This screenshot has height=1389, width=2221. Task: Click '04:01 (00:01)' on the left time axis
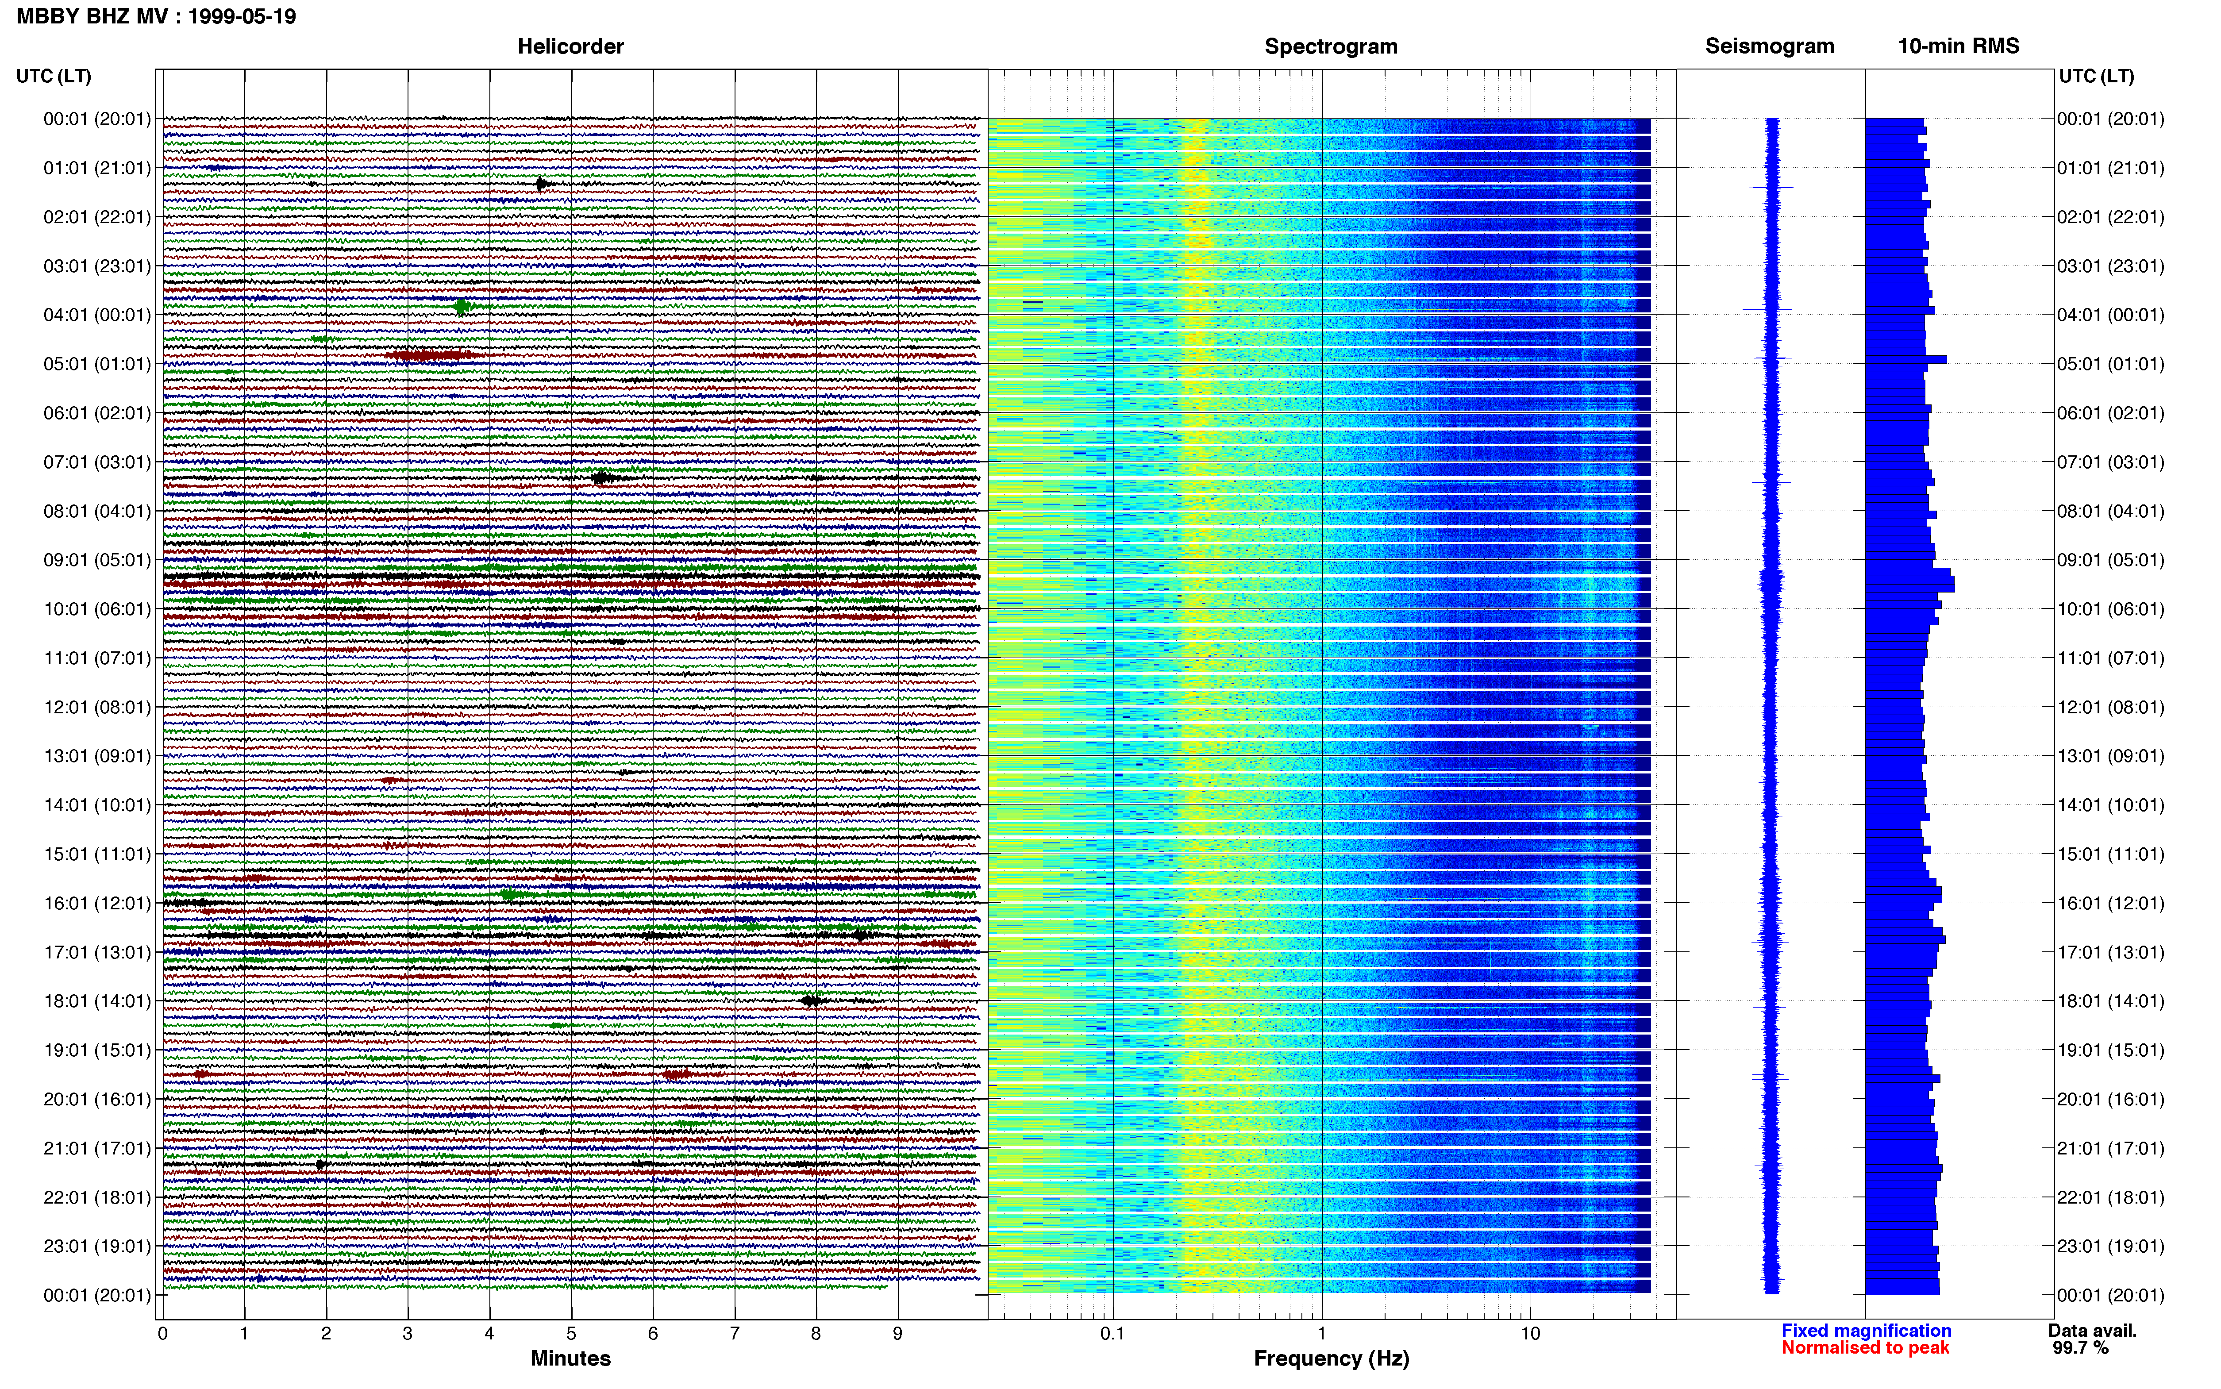[x=97, y=315]
